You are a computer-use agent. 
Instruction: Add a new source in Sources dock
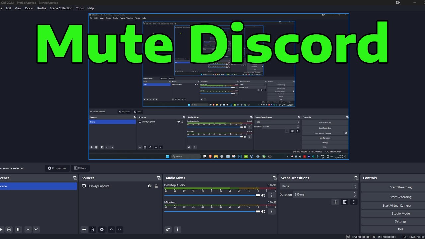click(84, 229)
